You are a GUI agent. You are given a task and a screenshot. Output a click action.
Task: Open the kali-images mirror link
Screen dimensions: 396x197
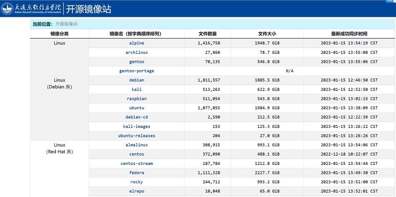click(x=137, y=126)
